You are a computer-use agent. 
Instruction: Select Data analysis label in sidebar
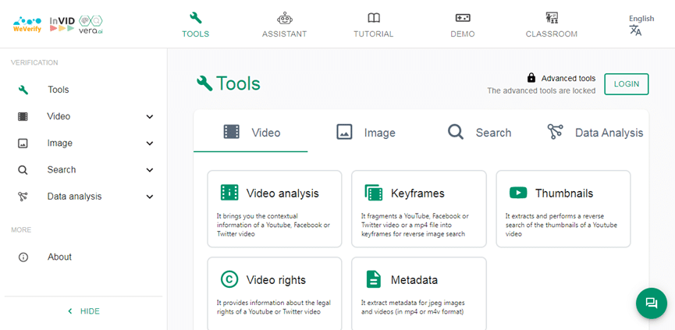click(74, 197)
